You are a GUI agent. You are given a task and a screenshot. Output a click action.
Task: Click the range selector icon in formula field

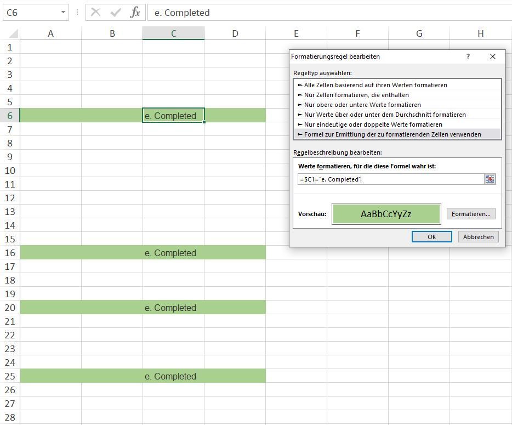click(490, 179)
